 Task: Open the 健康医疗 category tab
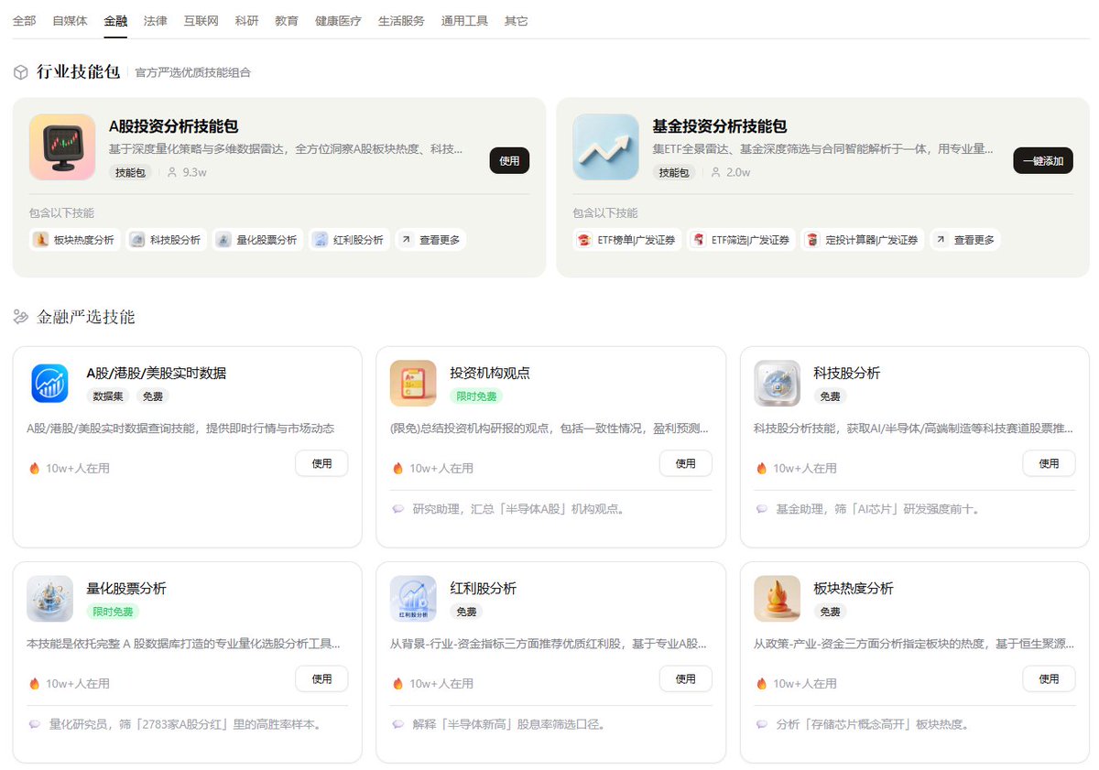click(x=338, y=20)
